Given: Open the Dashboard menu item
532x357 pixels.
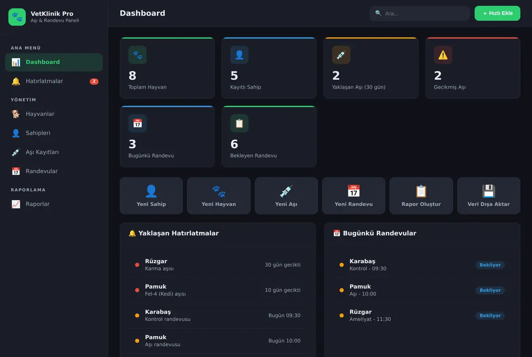Looking at the screenshot, I should click(x=54, y=62).
